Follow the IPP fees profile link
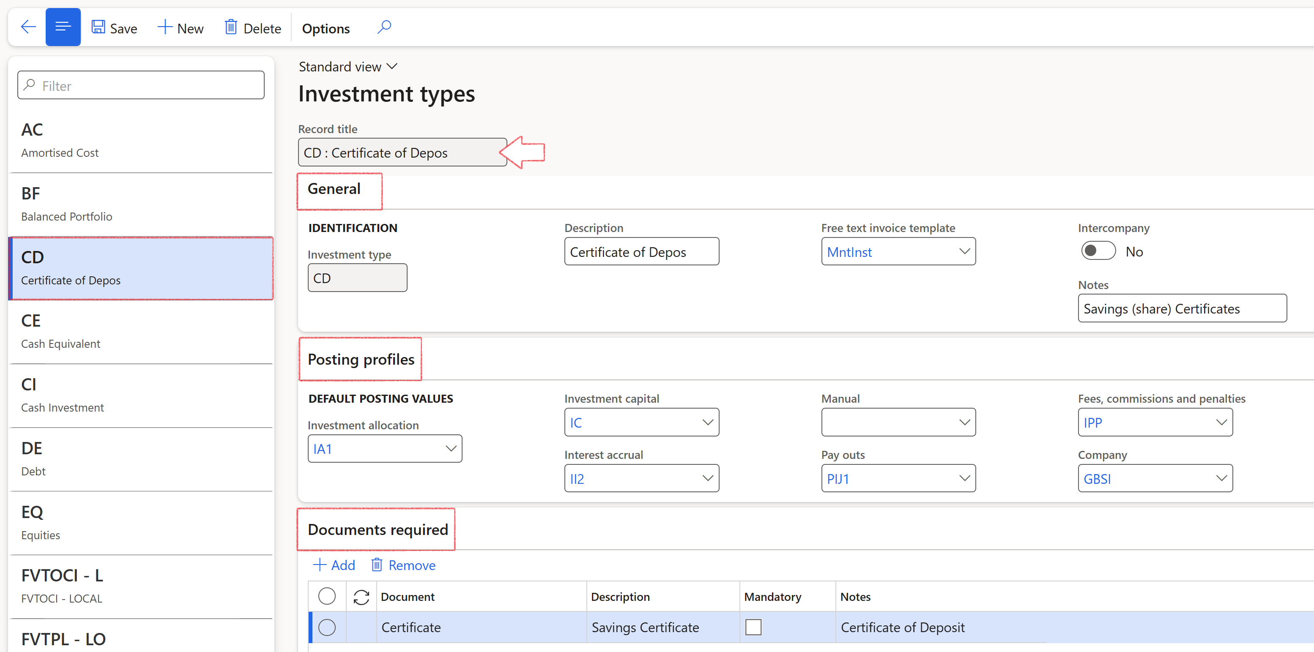1314x652 pixels. pos(1092,423)
